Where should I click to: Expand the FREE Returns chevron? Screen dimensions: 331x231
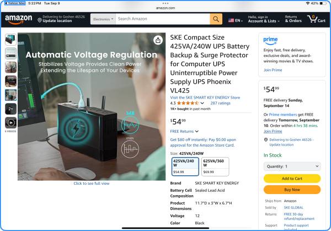click(x=197, y=131)
